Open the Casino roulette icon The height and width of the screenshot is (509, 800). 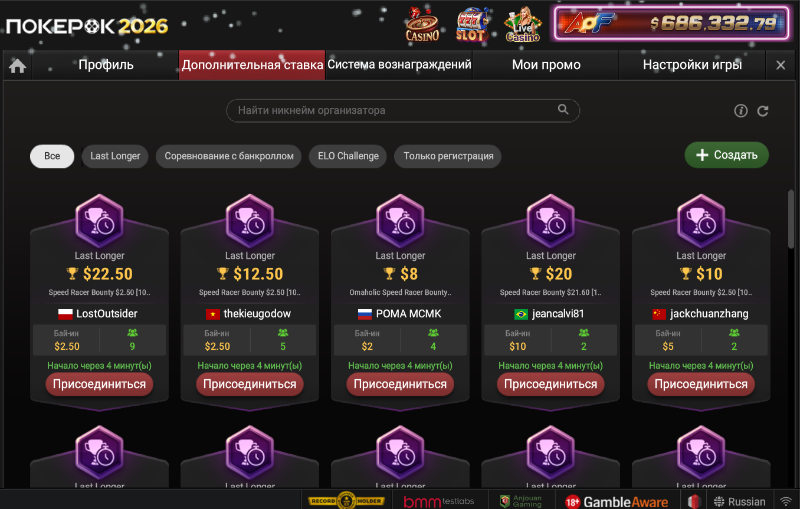[422, 24]
